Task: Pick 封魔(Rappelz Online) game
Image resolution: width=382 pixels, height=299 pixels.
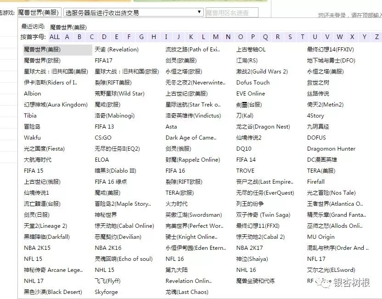Action: pos(193,160)
